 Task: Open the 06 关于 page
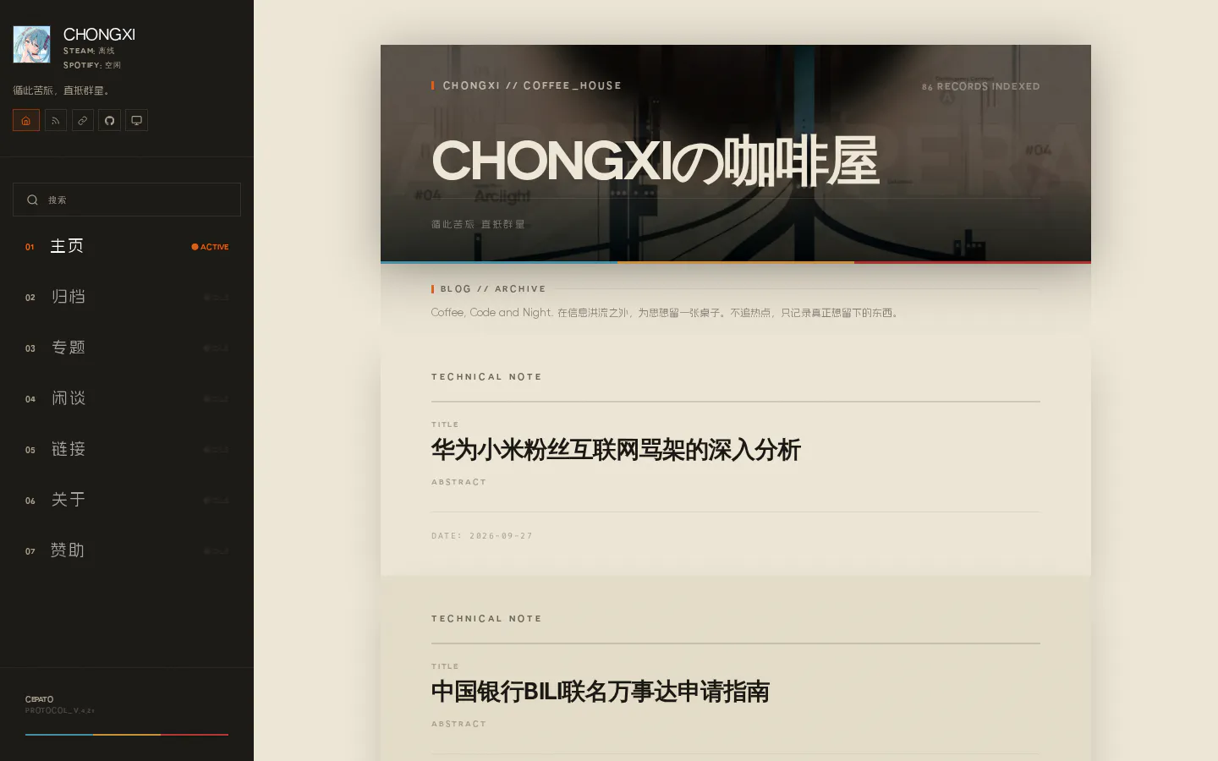127,500
